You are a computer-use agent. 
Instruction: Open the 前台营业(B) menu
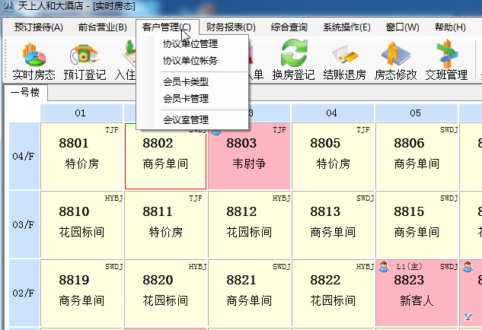coord(102,27)
